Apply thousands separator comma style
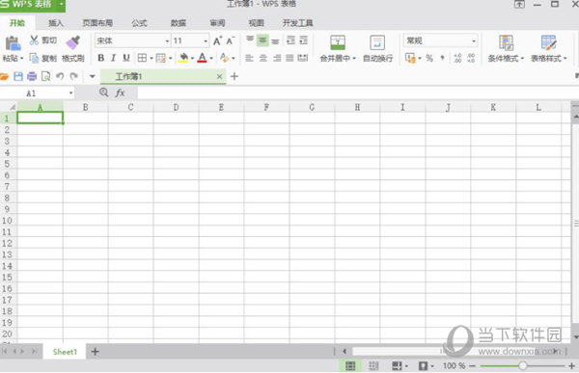The width and height of the screenshot is (579, 373). point(442,58)
